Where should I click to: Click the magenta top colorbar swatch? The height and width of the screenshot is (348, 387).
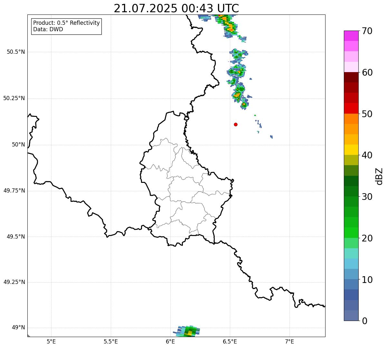click(351, 36)
